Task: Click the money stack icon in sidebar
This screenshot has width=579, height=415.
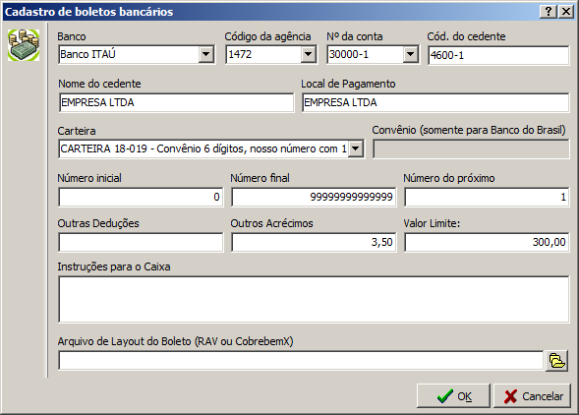Action: point(24,45)
